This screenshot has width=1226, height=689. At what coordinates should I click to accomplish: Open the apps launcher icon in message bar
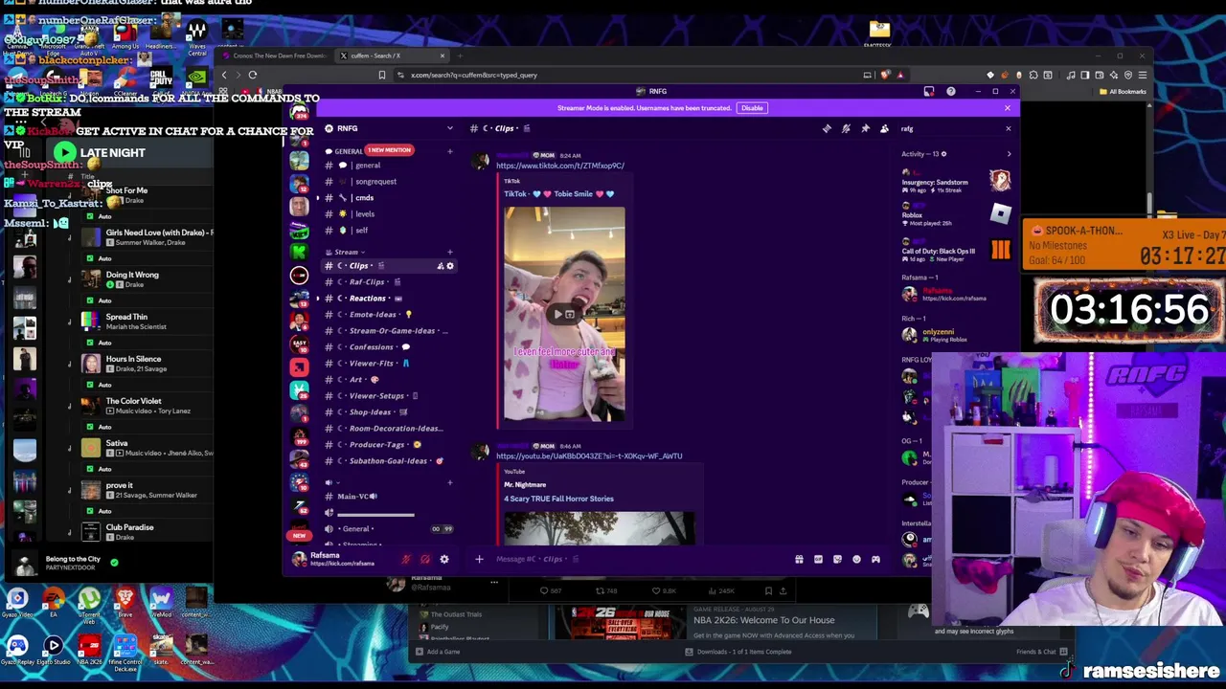pos(875,560)
